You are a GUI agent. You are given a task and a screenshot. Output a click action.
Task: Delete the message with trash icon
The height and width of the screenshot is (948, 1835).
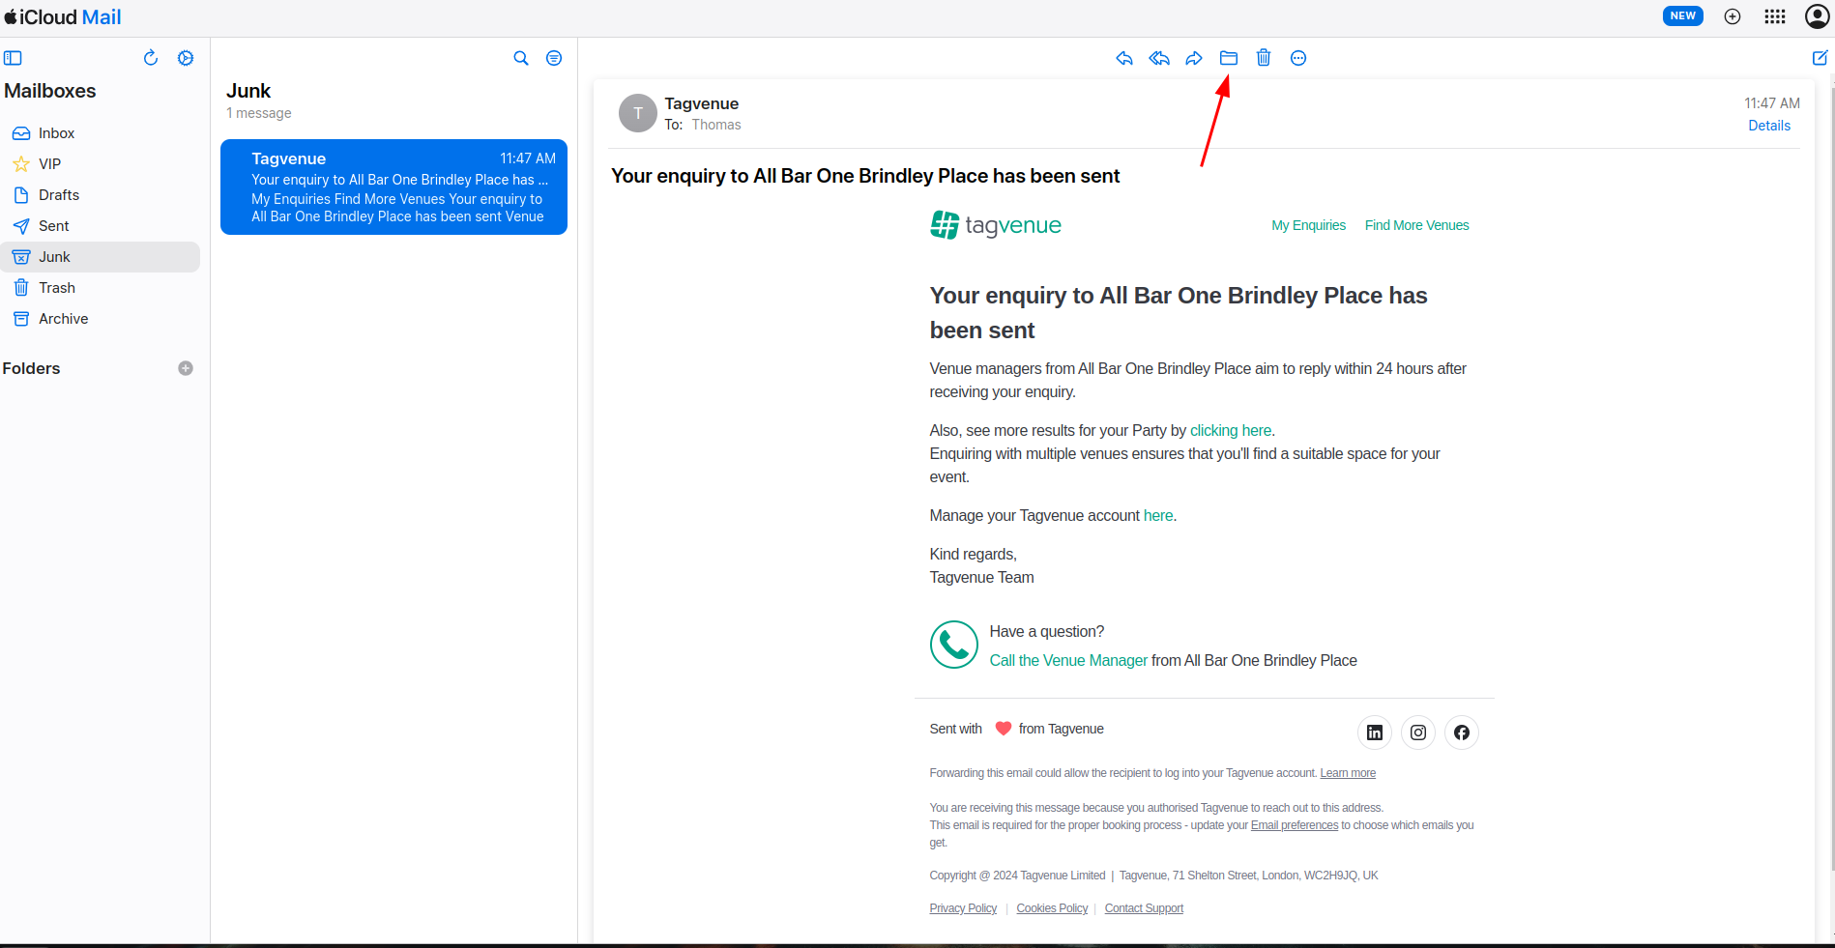click(x=1264, y=58)
